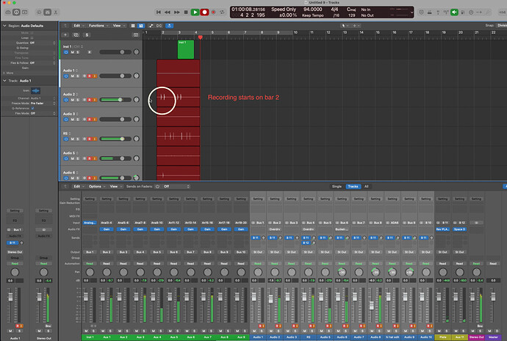The image size is (507, 341).
Task: Click the Inst 1 track volume slider
Action: pos(115,51)
